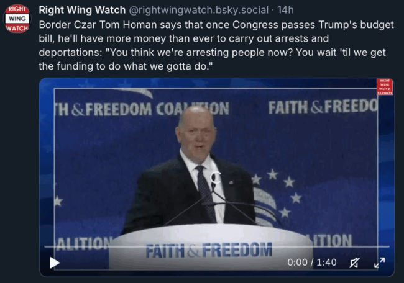This screenshot has width=404, height=283.
Task: Open the Right Wing Watch display name
Action: [82, 10]
